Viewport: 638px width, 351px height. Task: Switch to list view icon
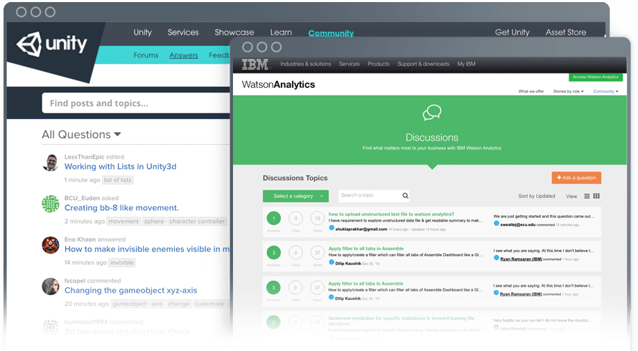587,197
